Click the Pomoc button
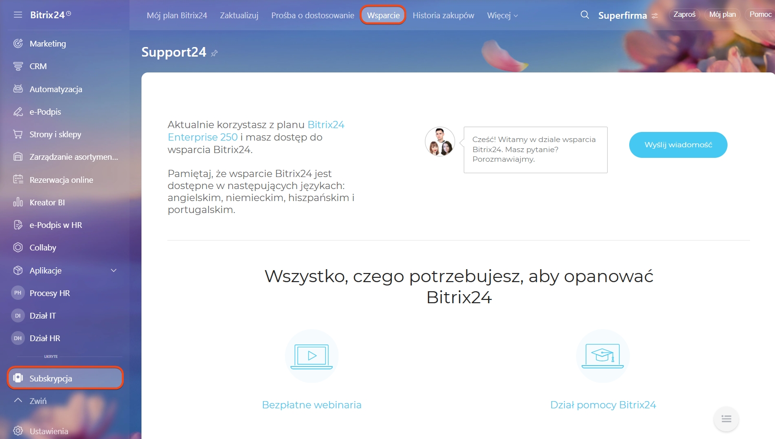 click(760, 14)
